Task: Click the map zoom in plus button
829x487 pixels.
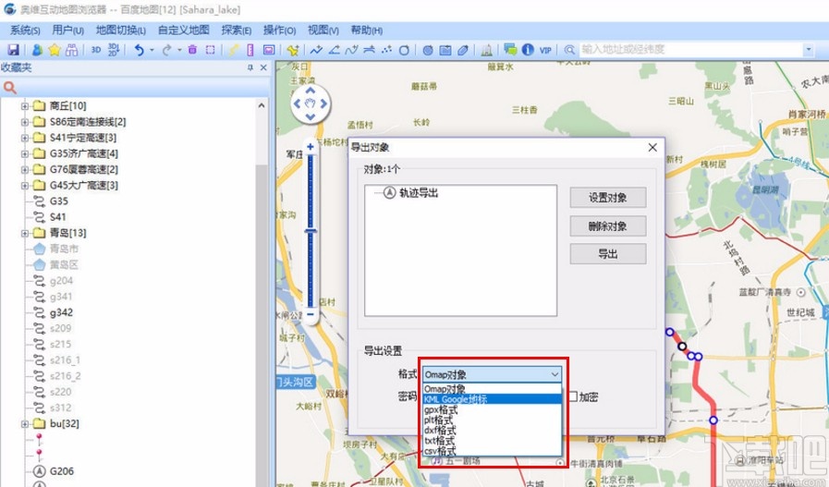Action: (x=311, y=147)
